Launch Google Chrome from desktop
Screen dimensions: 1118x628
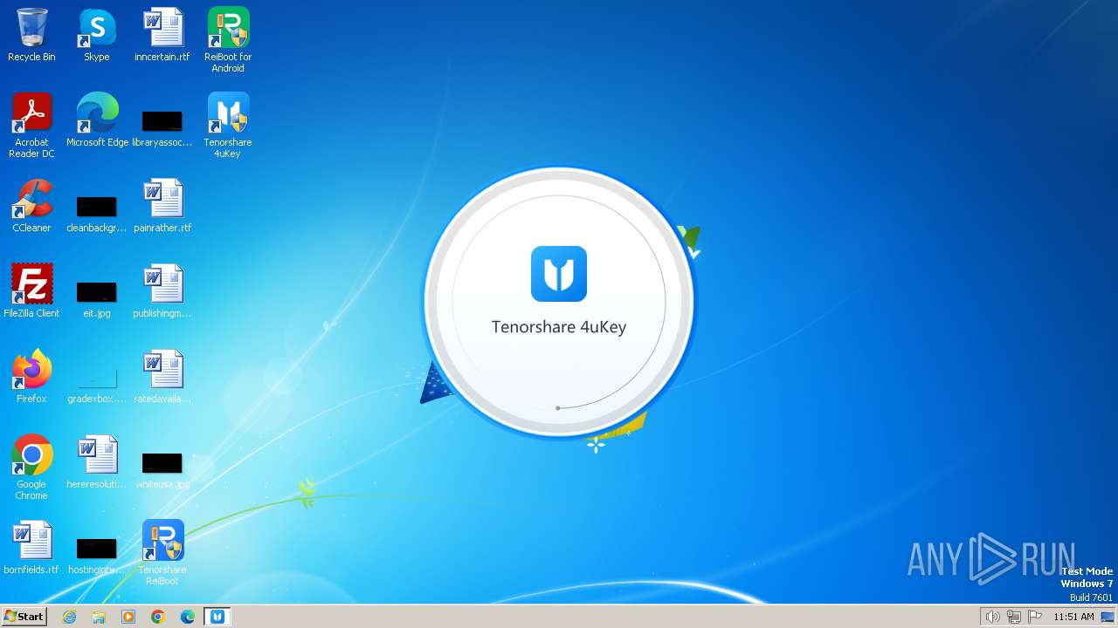coord(31,467)
